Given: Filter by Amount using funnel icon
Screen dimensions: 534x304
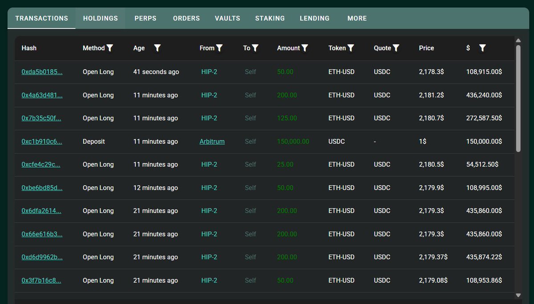Looking at the screenshot, I should pyautogui.click(x=305, y=48).
